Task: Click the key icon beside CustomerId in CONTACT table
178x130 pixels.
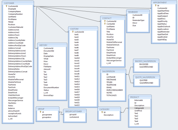Action: tap(105, 21)
